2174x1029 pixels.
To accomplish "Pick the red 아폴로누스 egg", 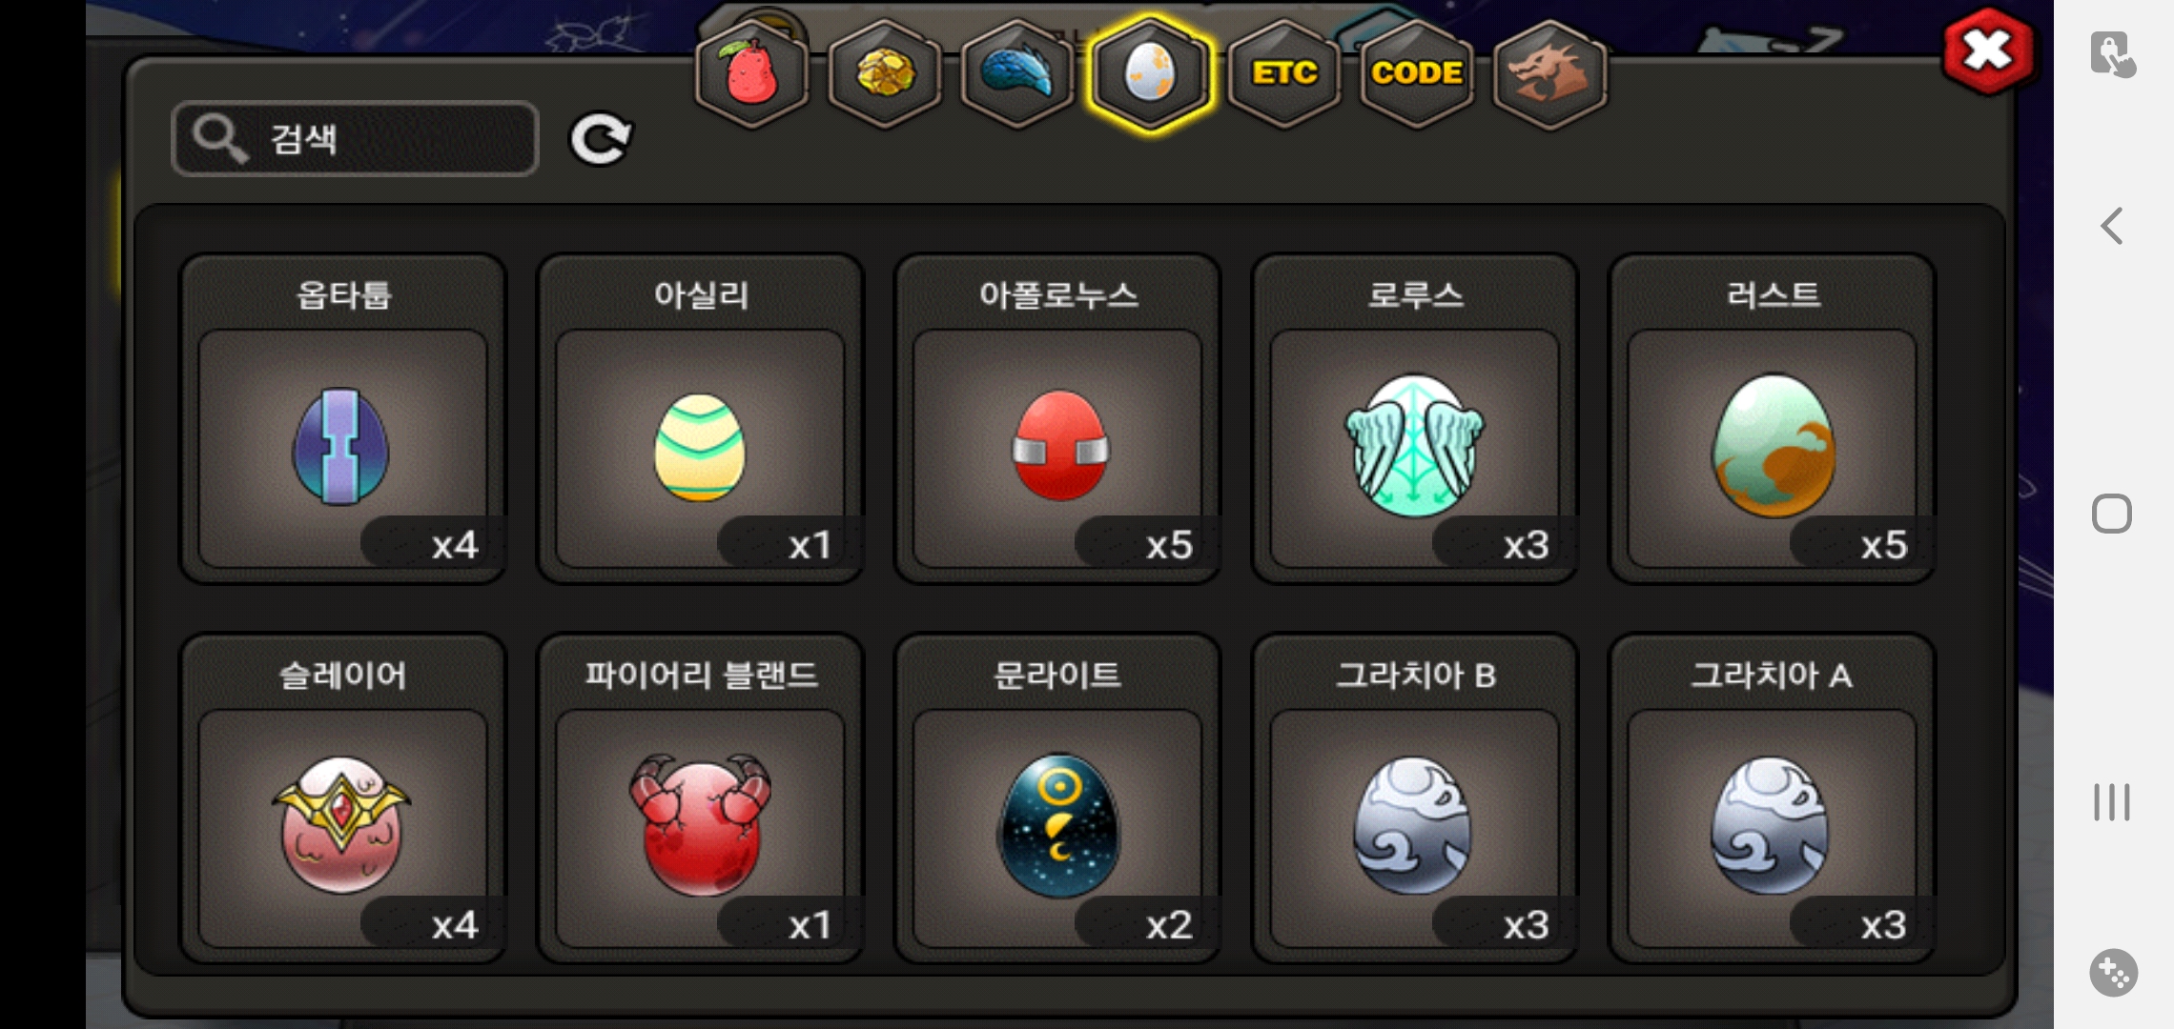I will pos(1058,418).
